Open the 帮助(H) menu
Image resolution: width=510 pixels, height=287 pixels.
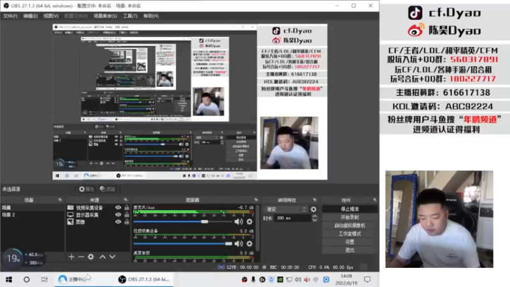[151, 16]
